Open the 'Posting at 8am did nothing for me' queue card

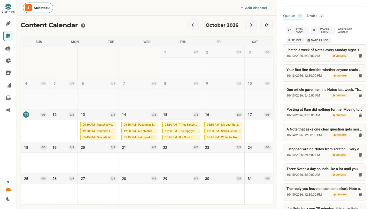pos(324,112)
